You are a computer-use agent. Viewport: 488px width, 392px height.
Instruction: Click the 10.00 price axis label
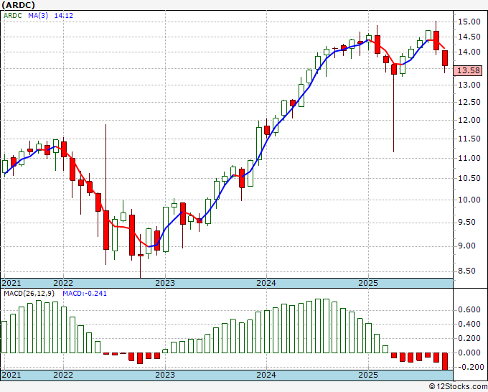[469, 200]
